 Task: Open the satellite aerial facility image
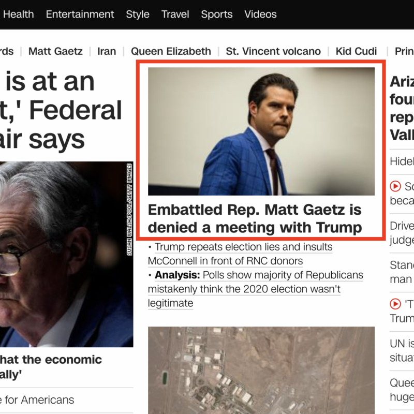[261, 370]
